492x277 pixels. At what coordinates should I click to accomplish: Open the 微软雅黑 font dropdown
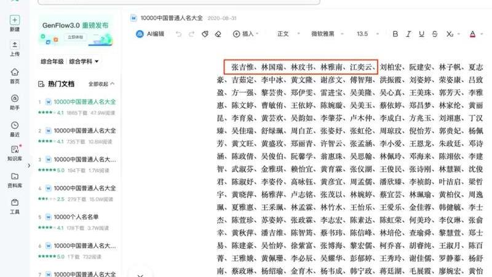pos(322,34)
